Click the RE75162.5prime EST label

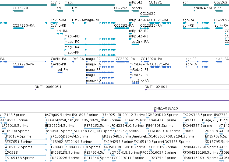point(98,126)
